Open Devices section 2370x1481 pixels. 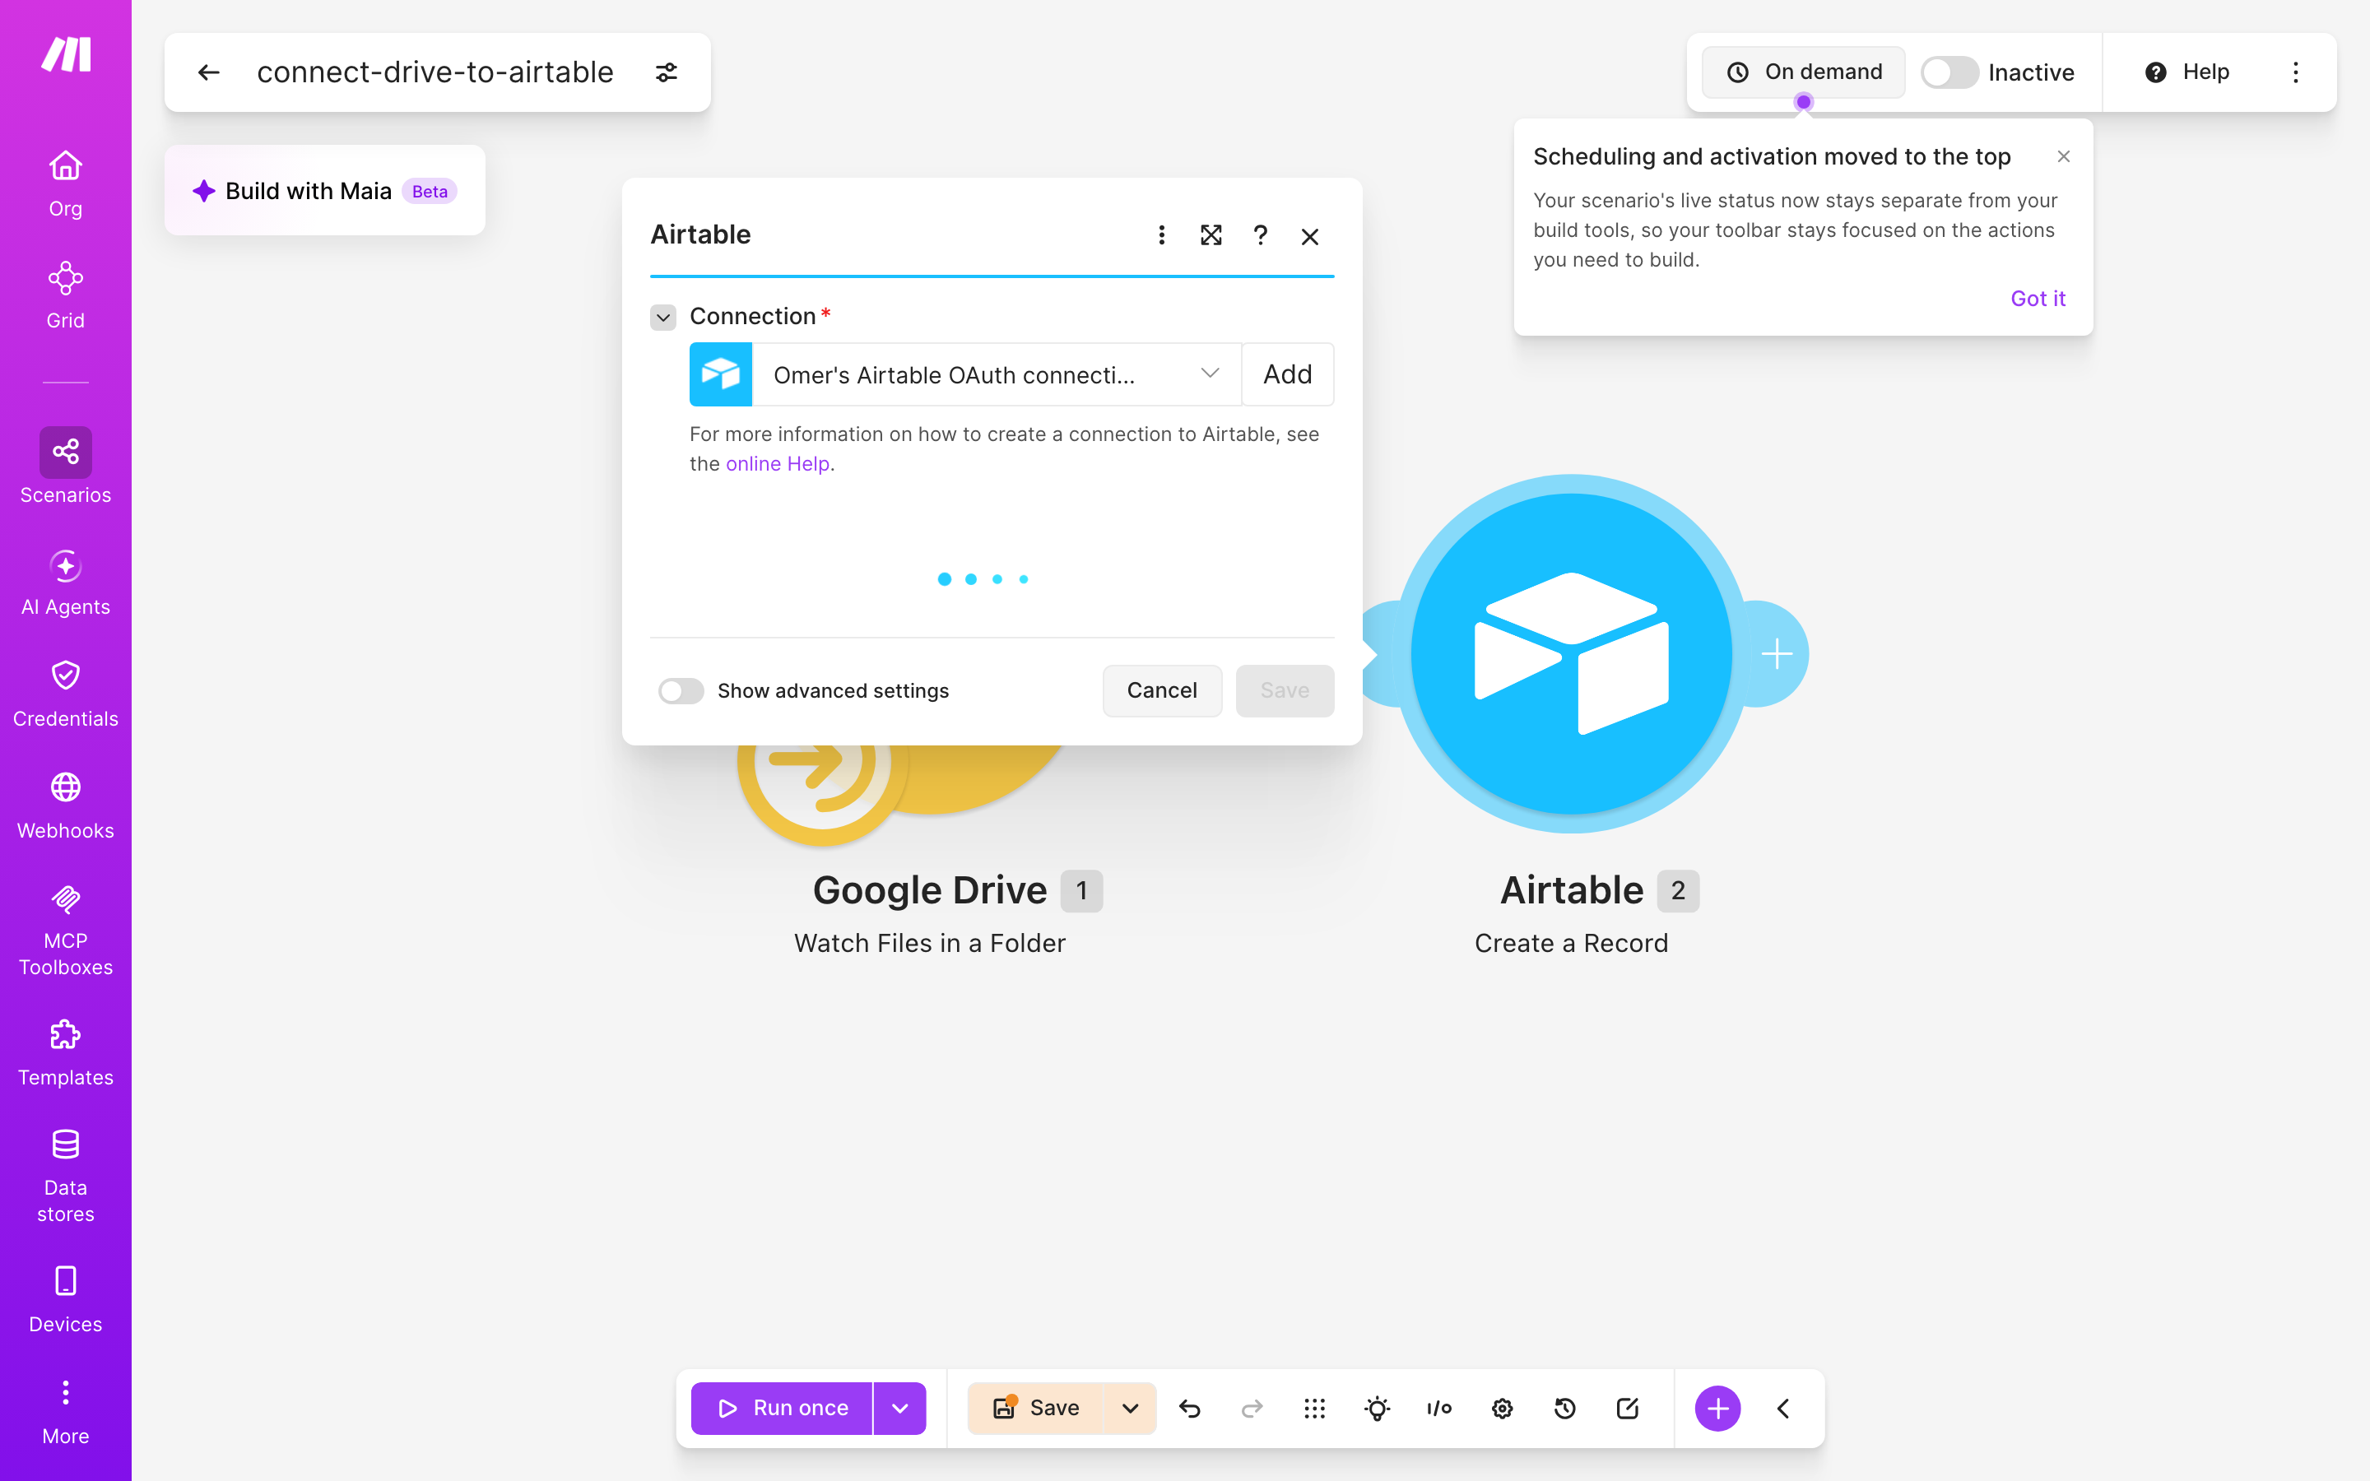66,1299
